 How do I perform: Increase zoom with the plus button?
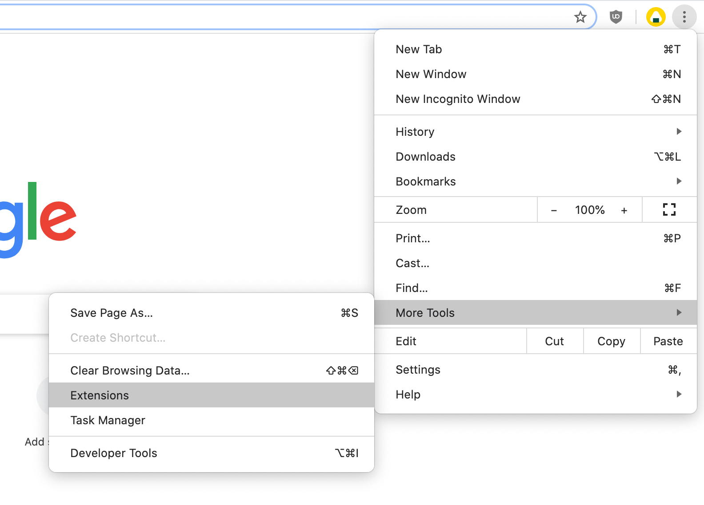624,210
